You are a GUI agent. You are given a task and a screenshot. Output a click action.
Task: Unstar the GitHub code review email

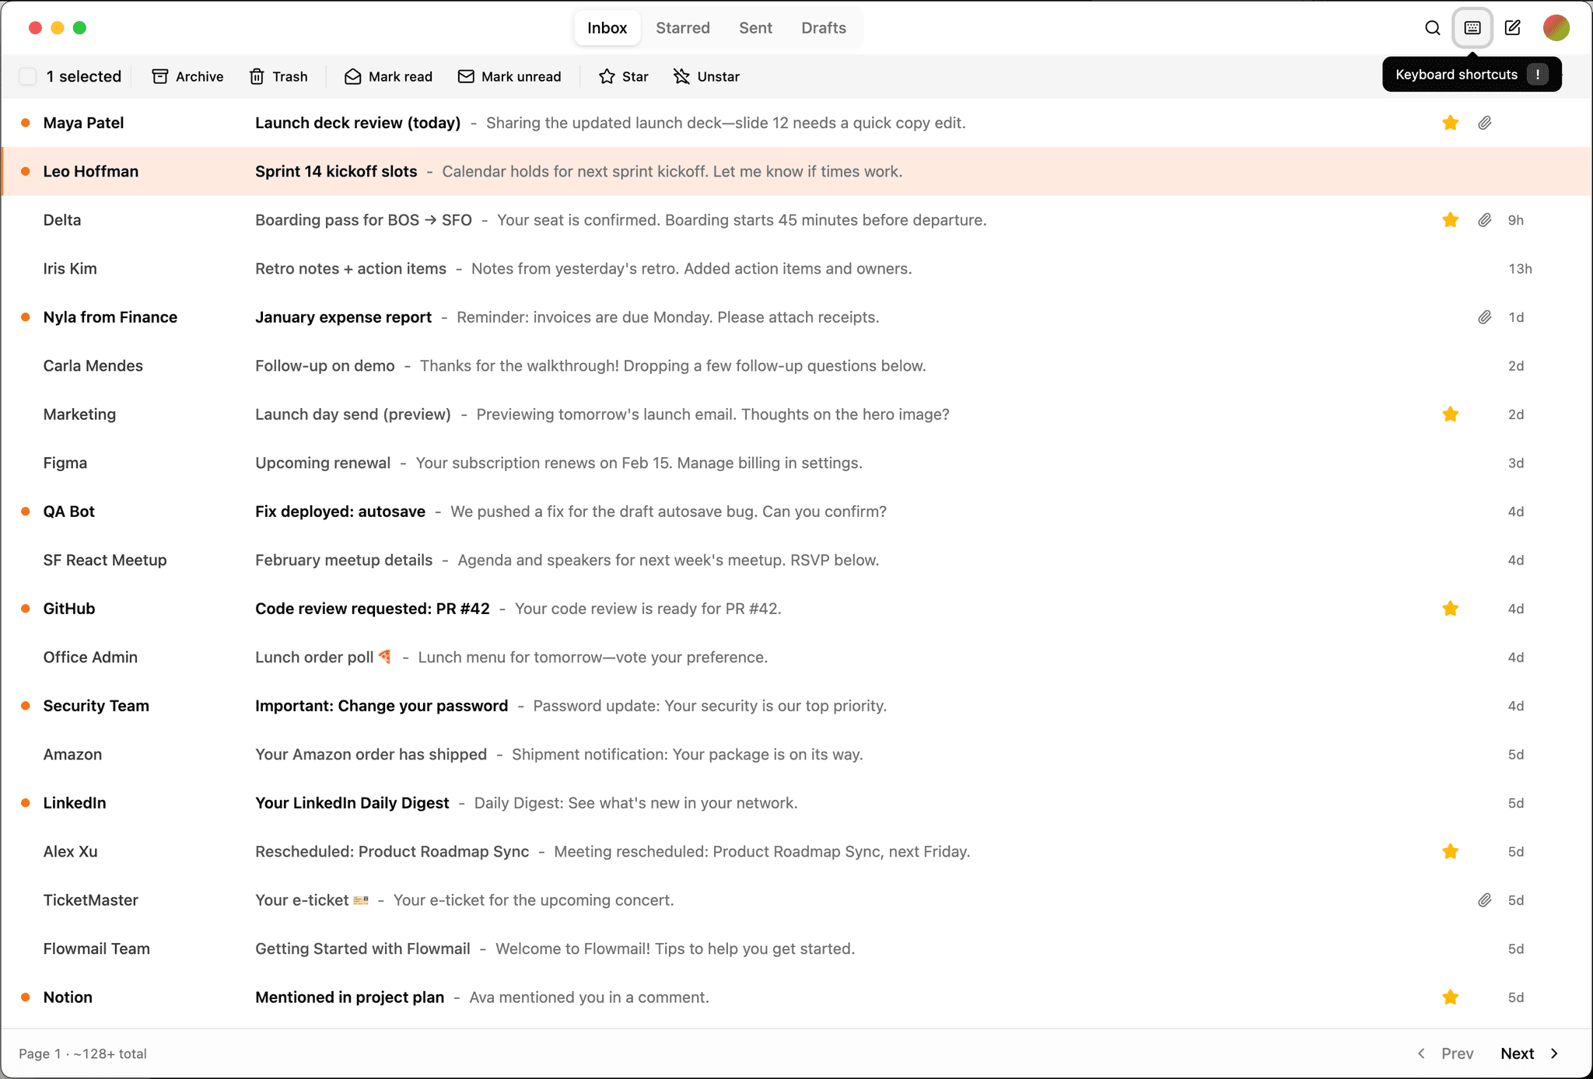[x=1449, y=609]
